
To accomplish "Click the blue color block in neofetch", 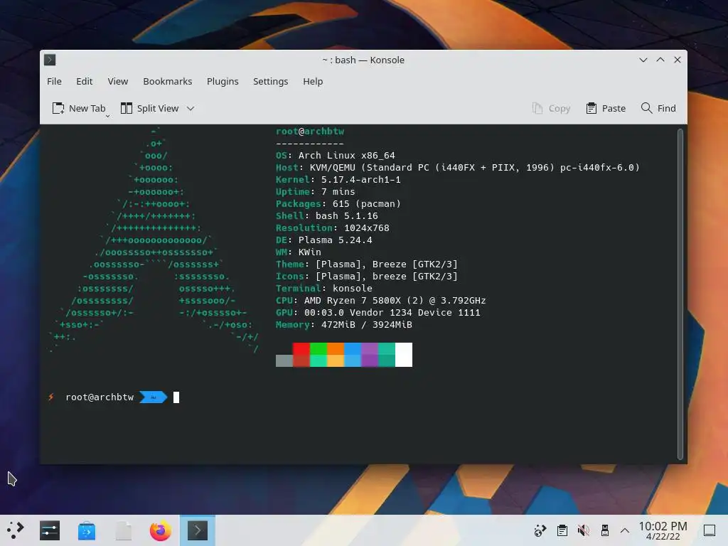I will point(353,355).
